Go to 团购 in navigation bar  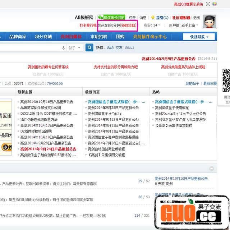point(120,37)
